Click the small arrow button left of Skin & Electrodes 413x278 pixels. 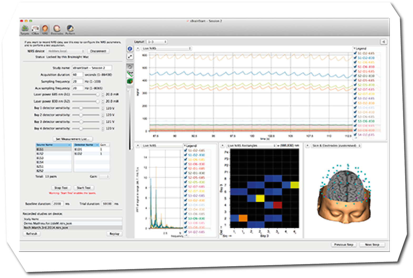pos(307,146)
